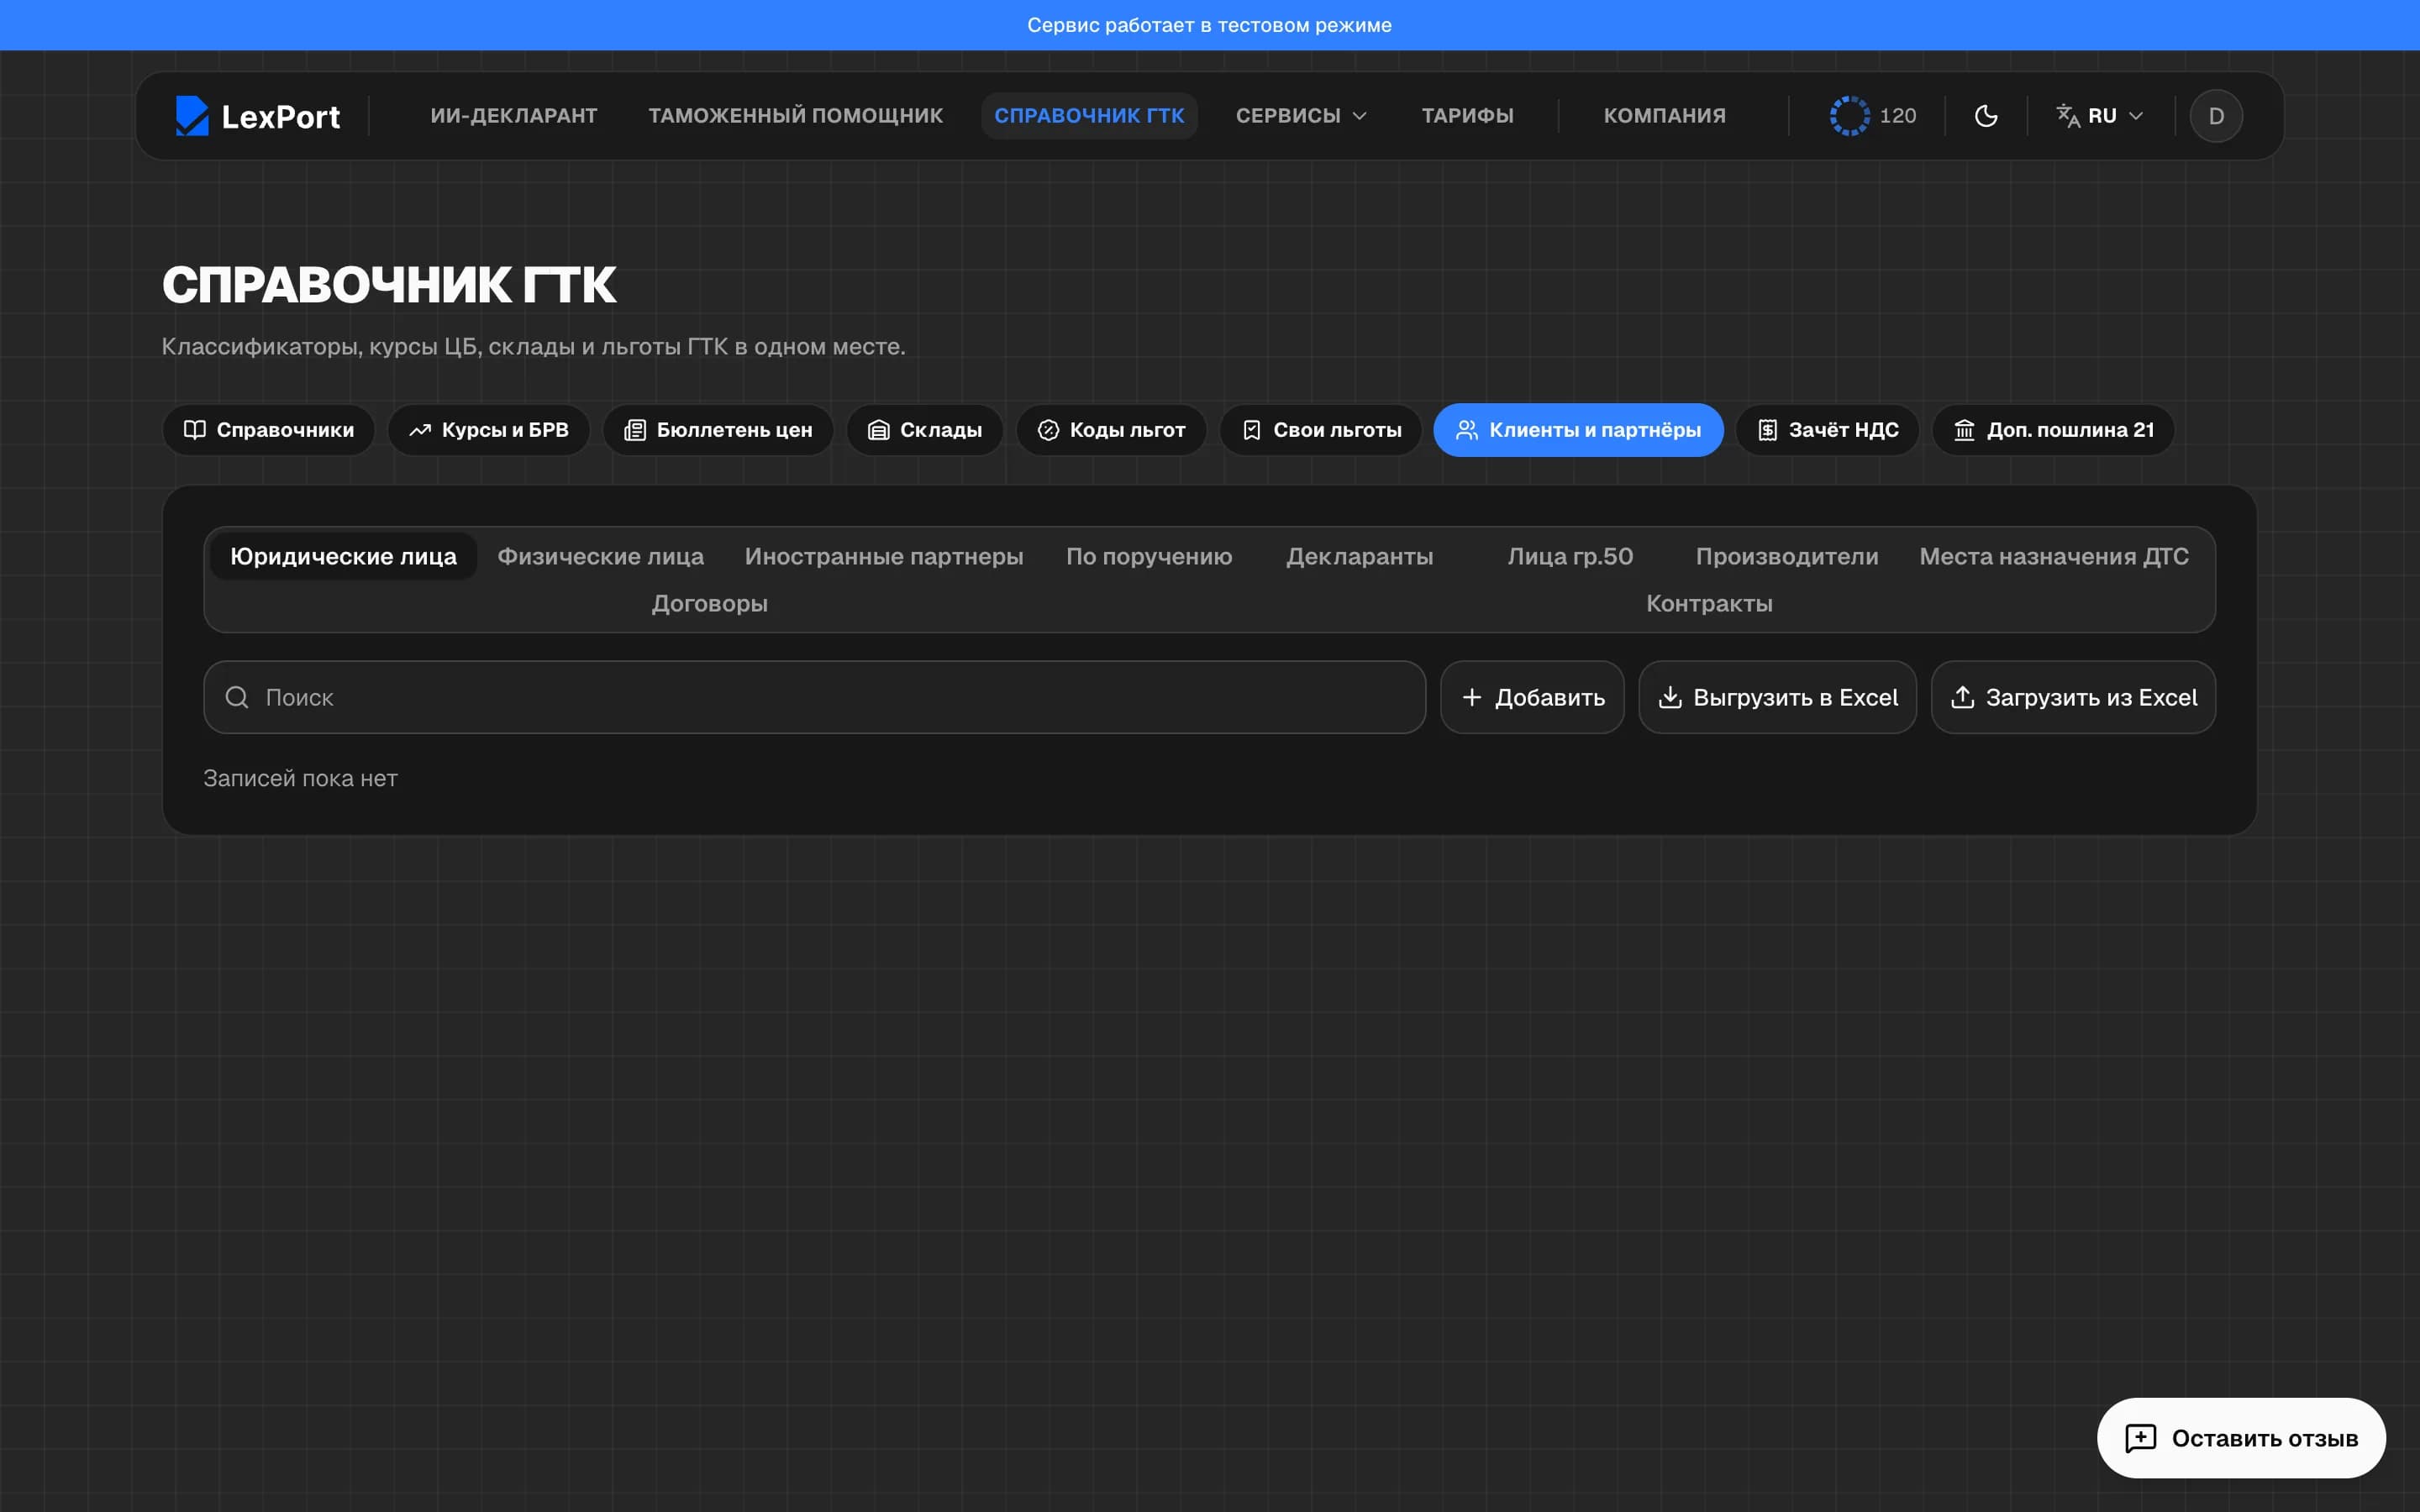Switch to Зачёт НДС tab
Viewport: 2420px width, 1512px height.
(x=1827, y=430)
